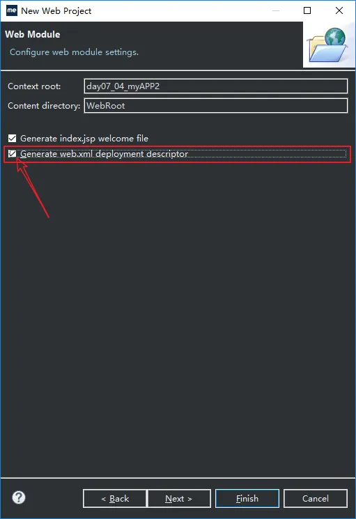Screen dimensions: 356x519
Task: Click the 'Context root:' field label
Action: (34, 86)
